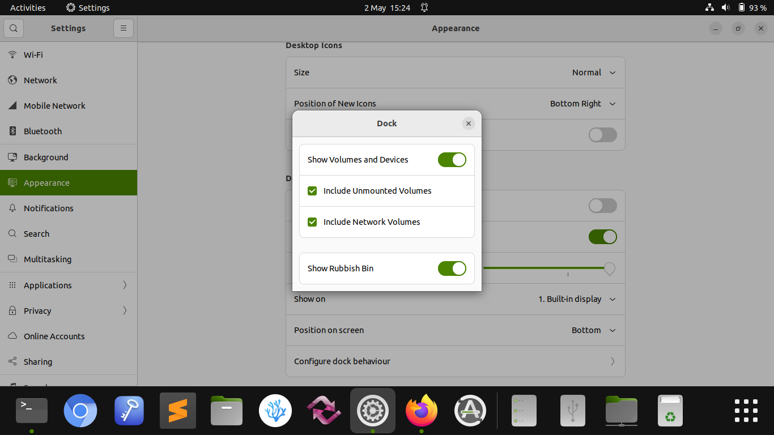
Task: Open the desktop icon Size dropdown
Action: (593, 72)
